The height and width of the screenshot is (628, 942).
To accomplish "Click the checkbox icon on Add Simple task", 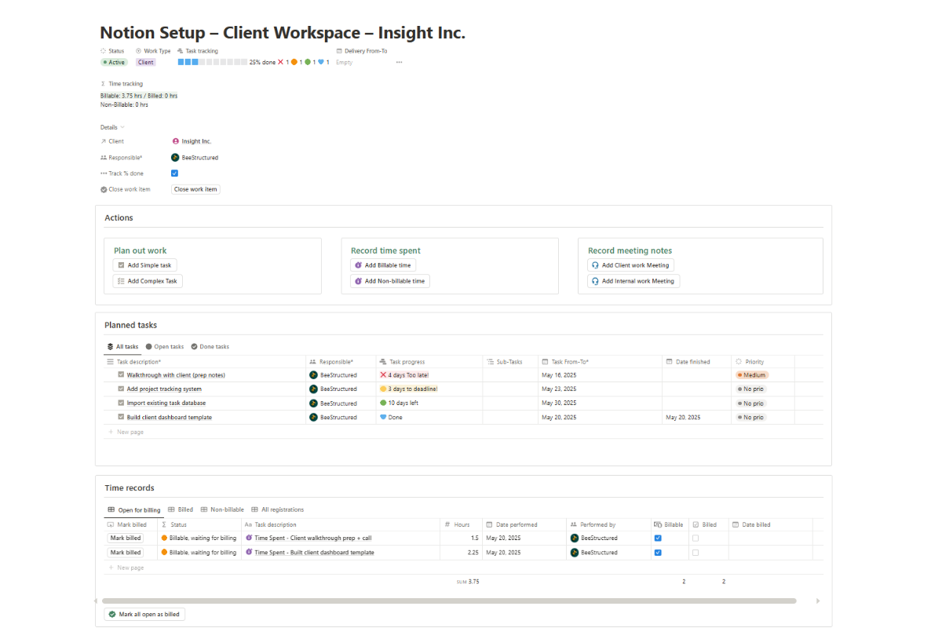I will coord(121,265).
